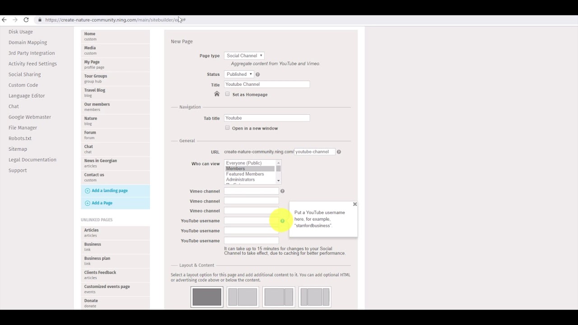Select Members in Who can view list
Screen dimensions: 578x325
coord(250,168)
